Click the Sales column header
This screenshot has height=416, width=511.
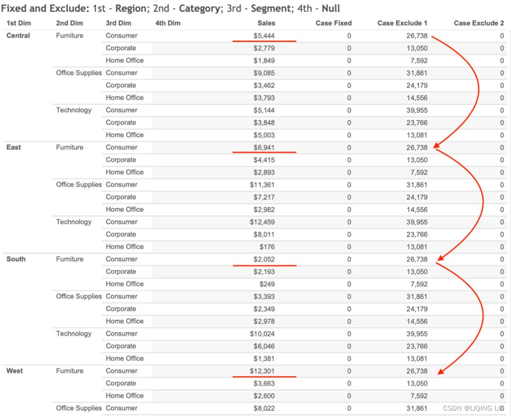click(x=266, y=23)
